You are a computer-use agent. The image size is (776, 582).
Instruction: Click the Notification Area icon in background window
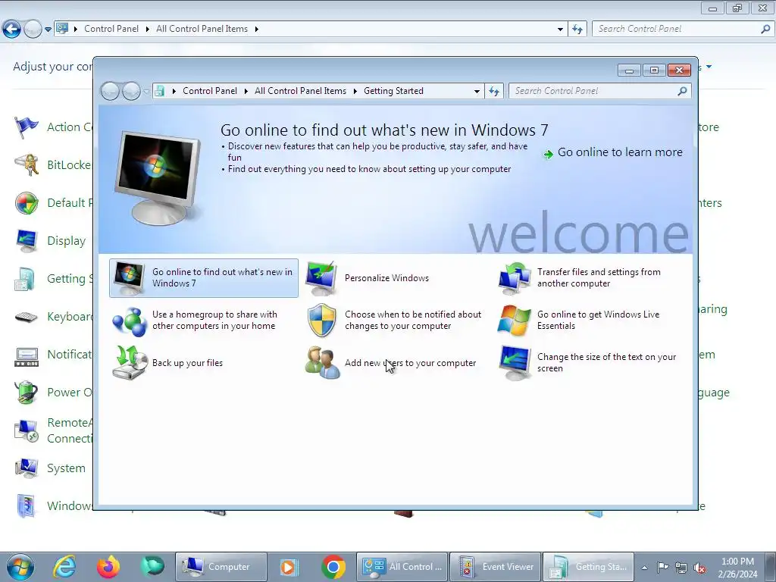[27, 356]
